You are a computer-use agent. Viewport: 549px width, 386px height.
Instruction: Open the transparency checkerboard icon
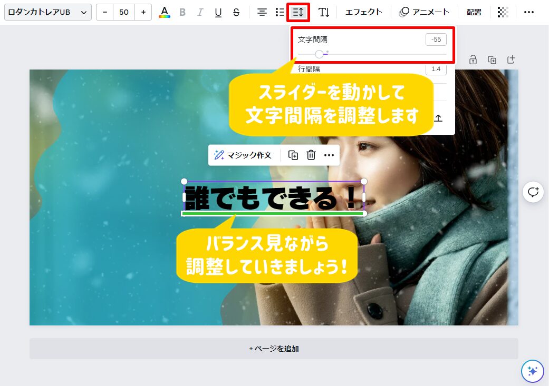click(x=503, y=12)
